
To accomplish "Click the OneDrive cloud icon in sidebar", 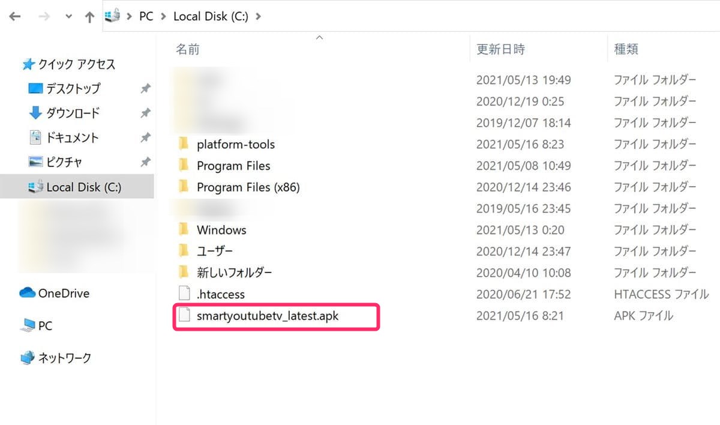I will (28, 293).
